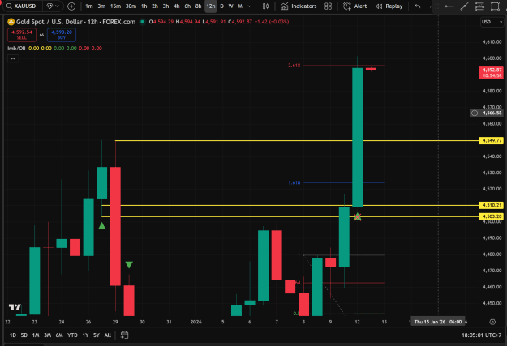The image size is (507, 346).
Task: Click the Thu 15 Jan '26 06:00 label
Action: tap(438, 322)
